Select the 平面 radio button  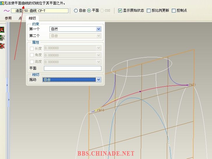click(x=89, y=11)
